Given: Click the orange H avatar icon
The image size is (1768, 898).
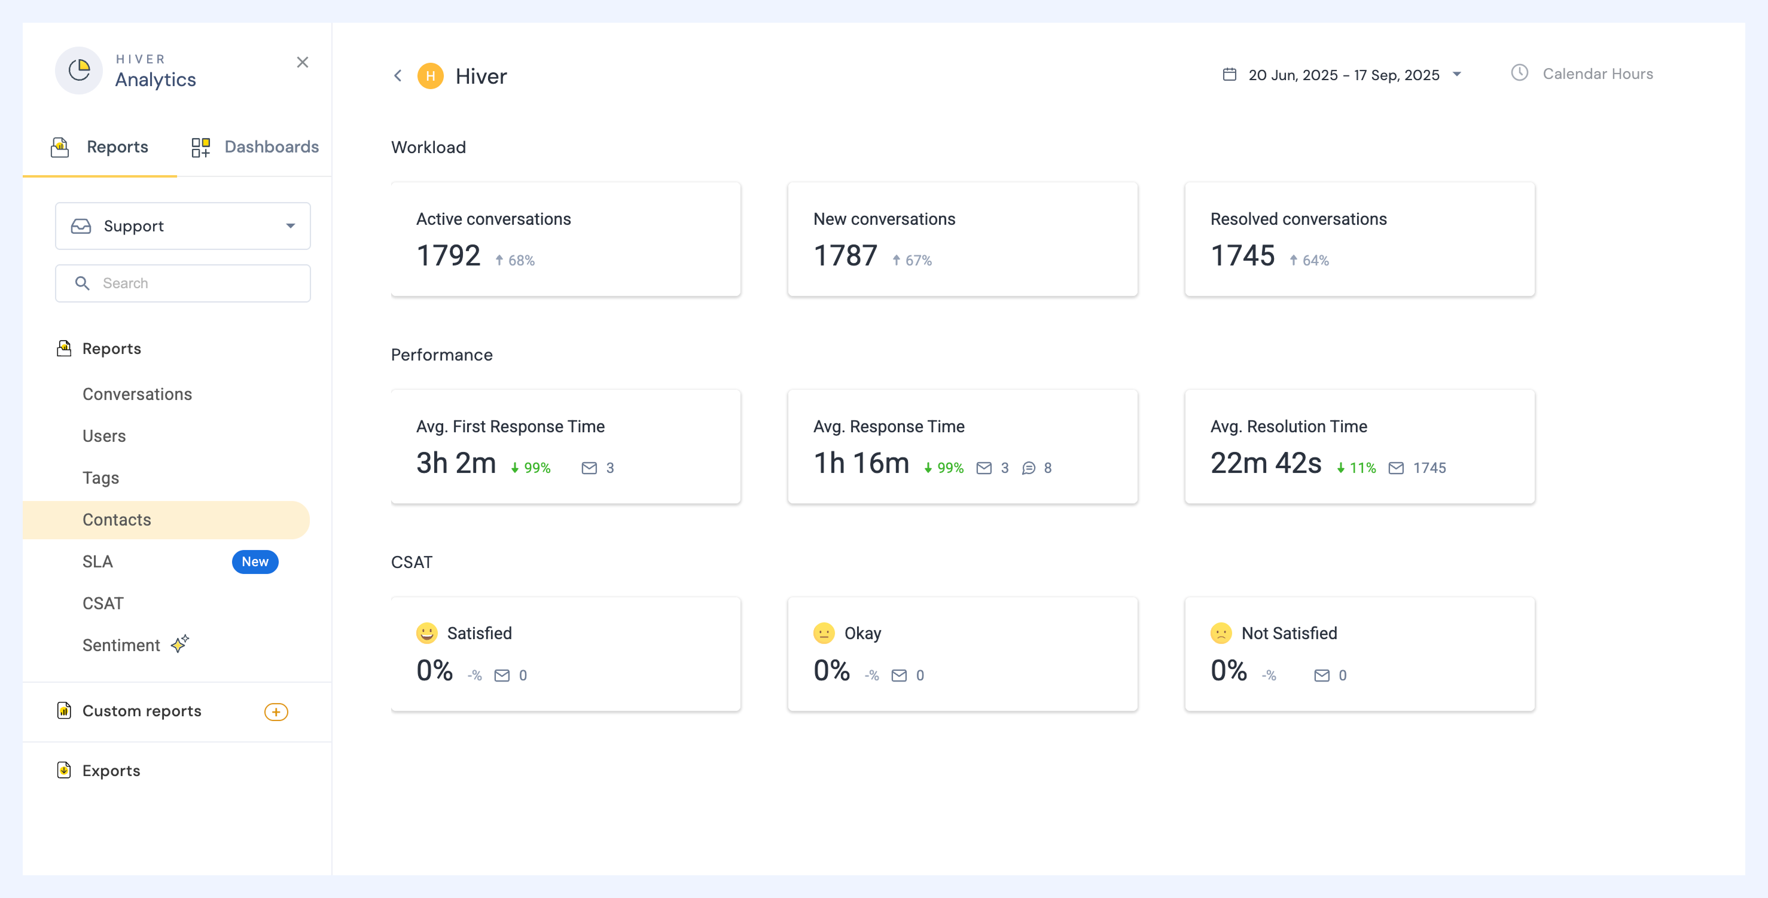Looking at the screenshot, I should (x=430, y=75).
